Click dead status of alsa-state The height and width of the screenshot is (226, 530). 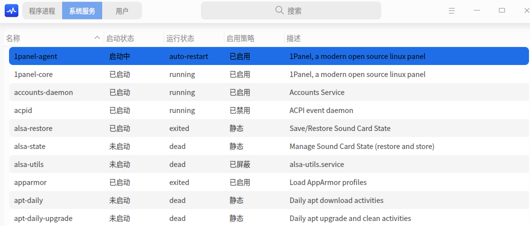pyautogui.click(x=177, y=146)
